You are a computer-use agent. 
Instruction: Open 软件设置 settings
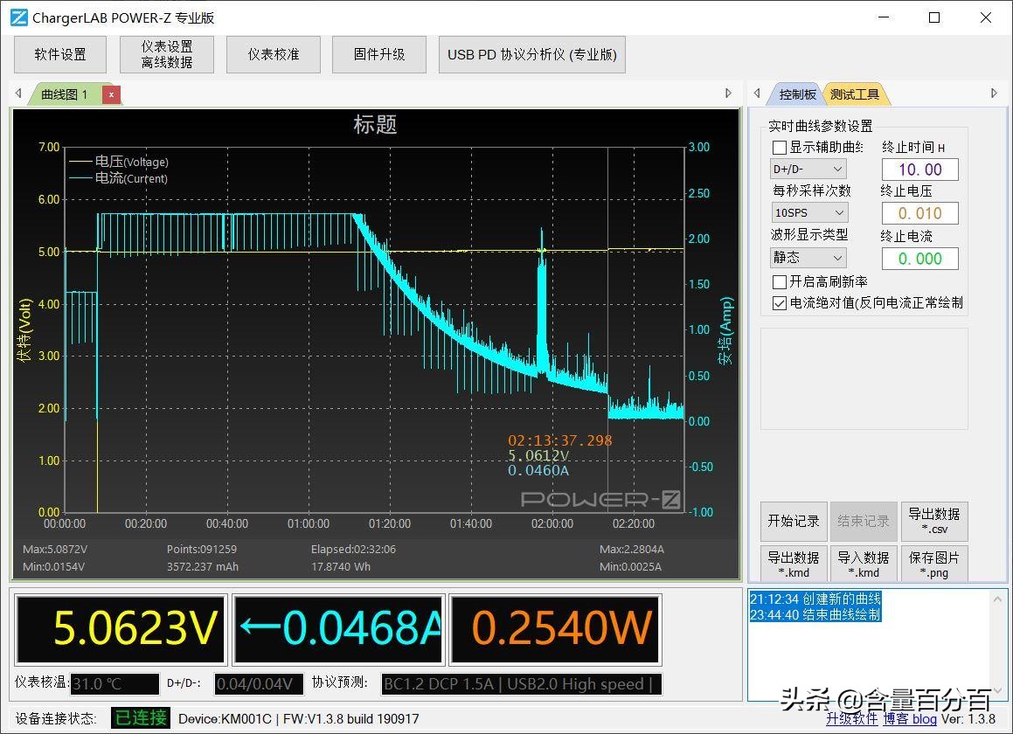pos(59,53)
